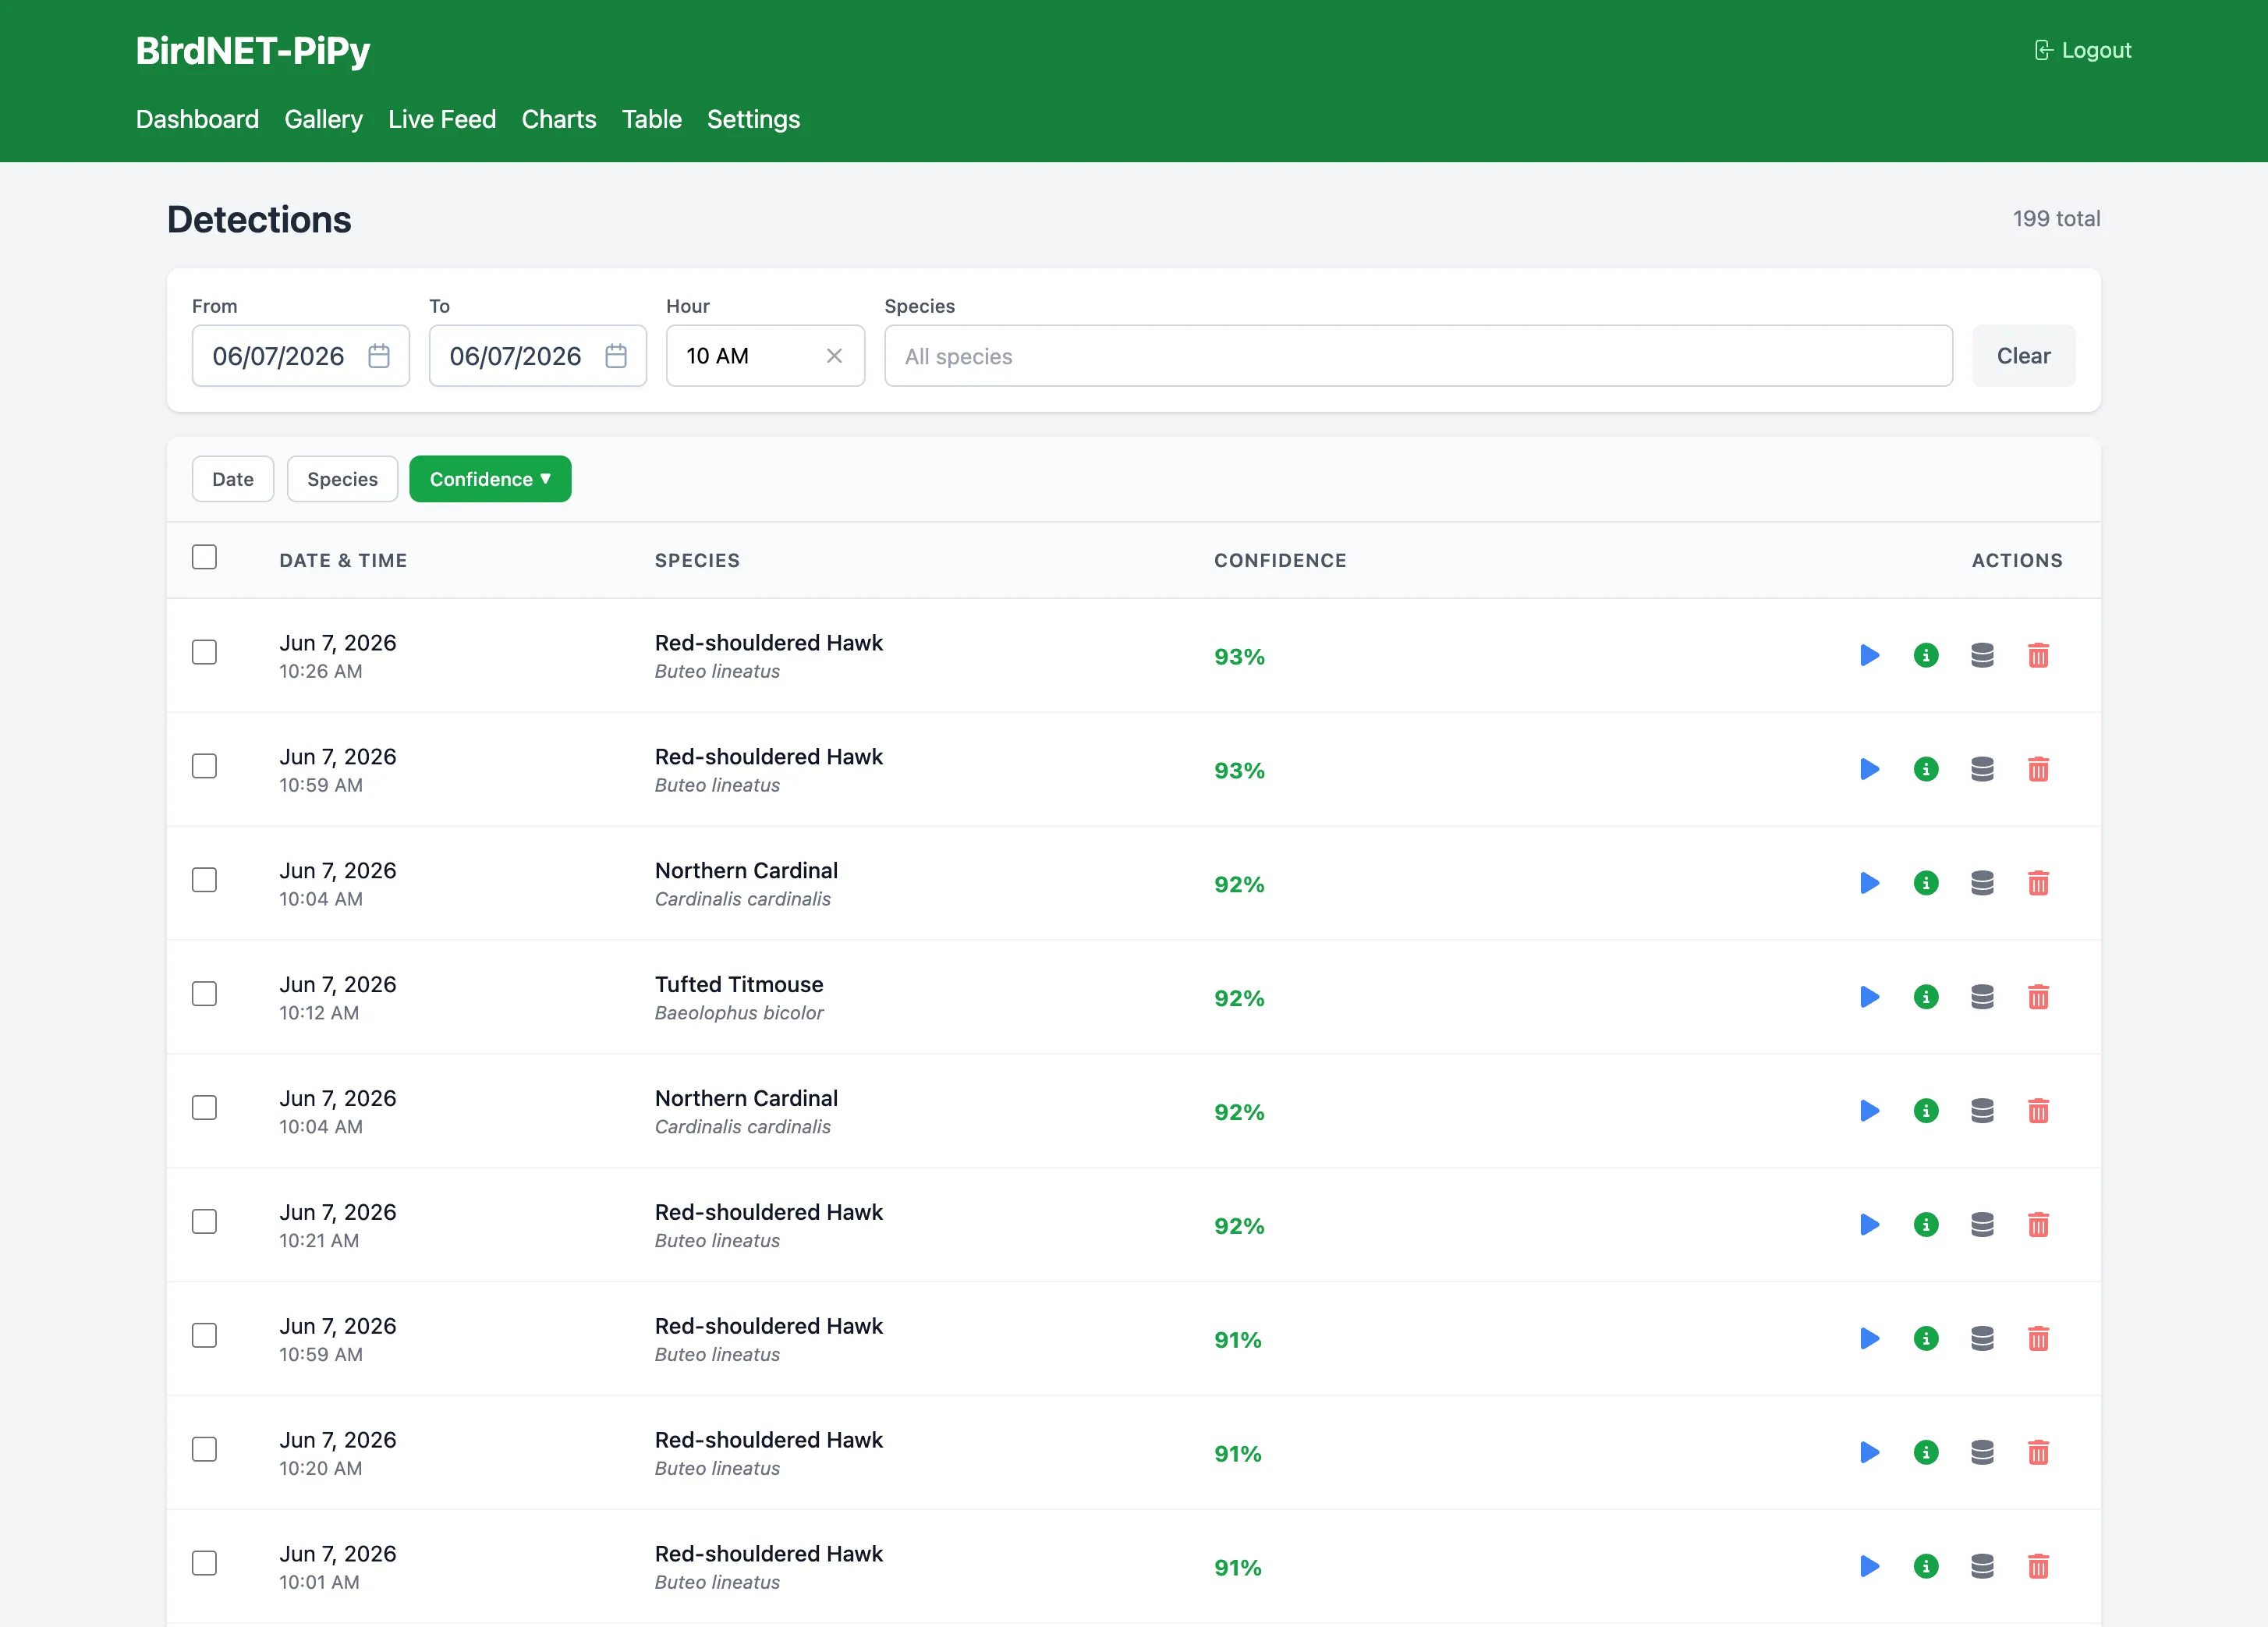
Task: Go to the Charts page
Action: pyautogui.click(x=558, y=119)
